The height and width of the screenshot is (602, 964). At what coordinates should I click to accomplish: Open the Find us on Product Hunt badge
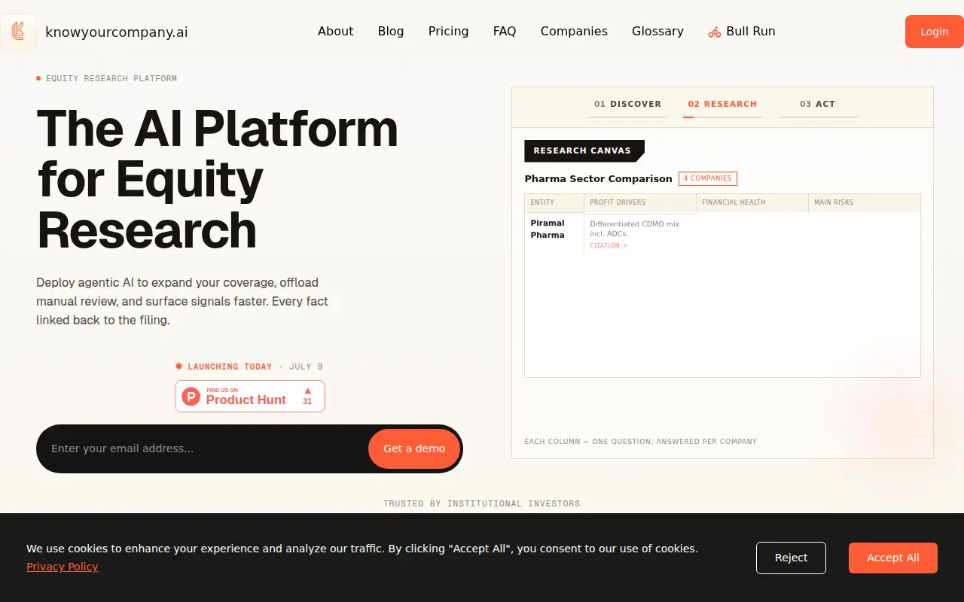point(250,396)
